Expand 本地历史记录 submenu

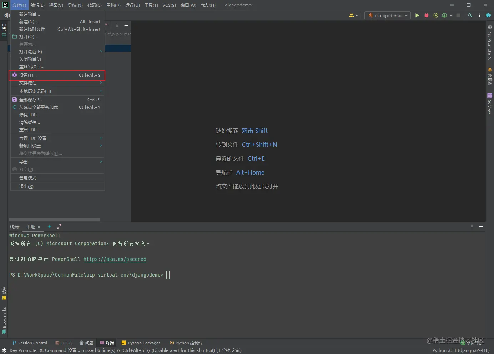(57, 91)
